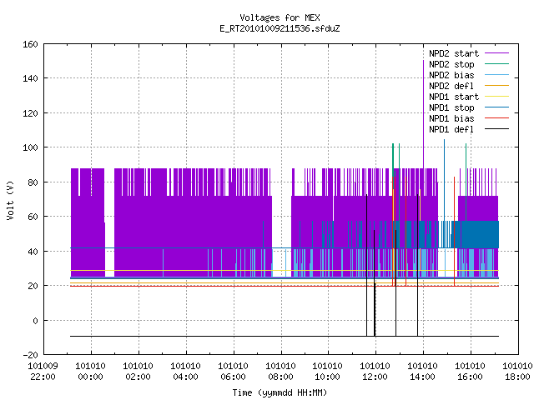Viewport: 534px width, 400px height.
Task: Click the -20 y-axis tick label
Action: [30, 355]
